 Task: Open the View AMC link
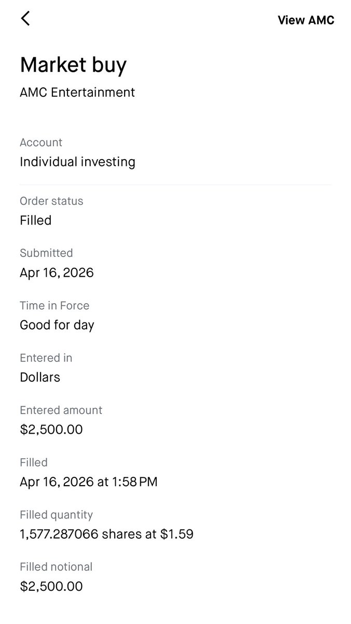point(306,20)
